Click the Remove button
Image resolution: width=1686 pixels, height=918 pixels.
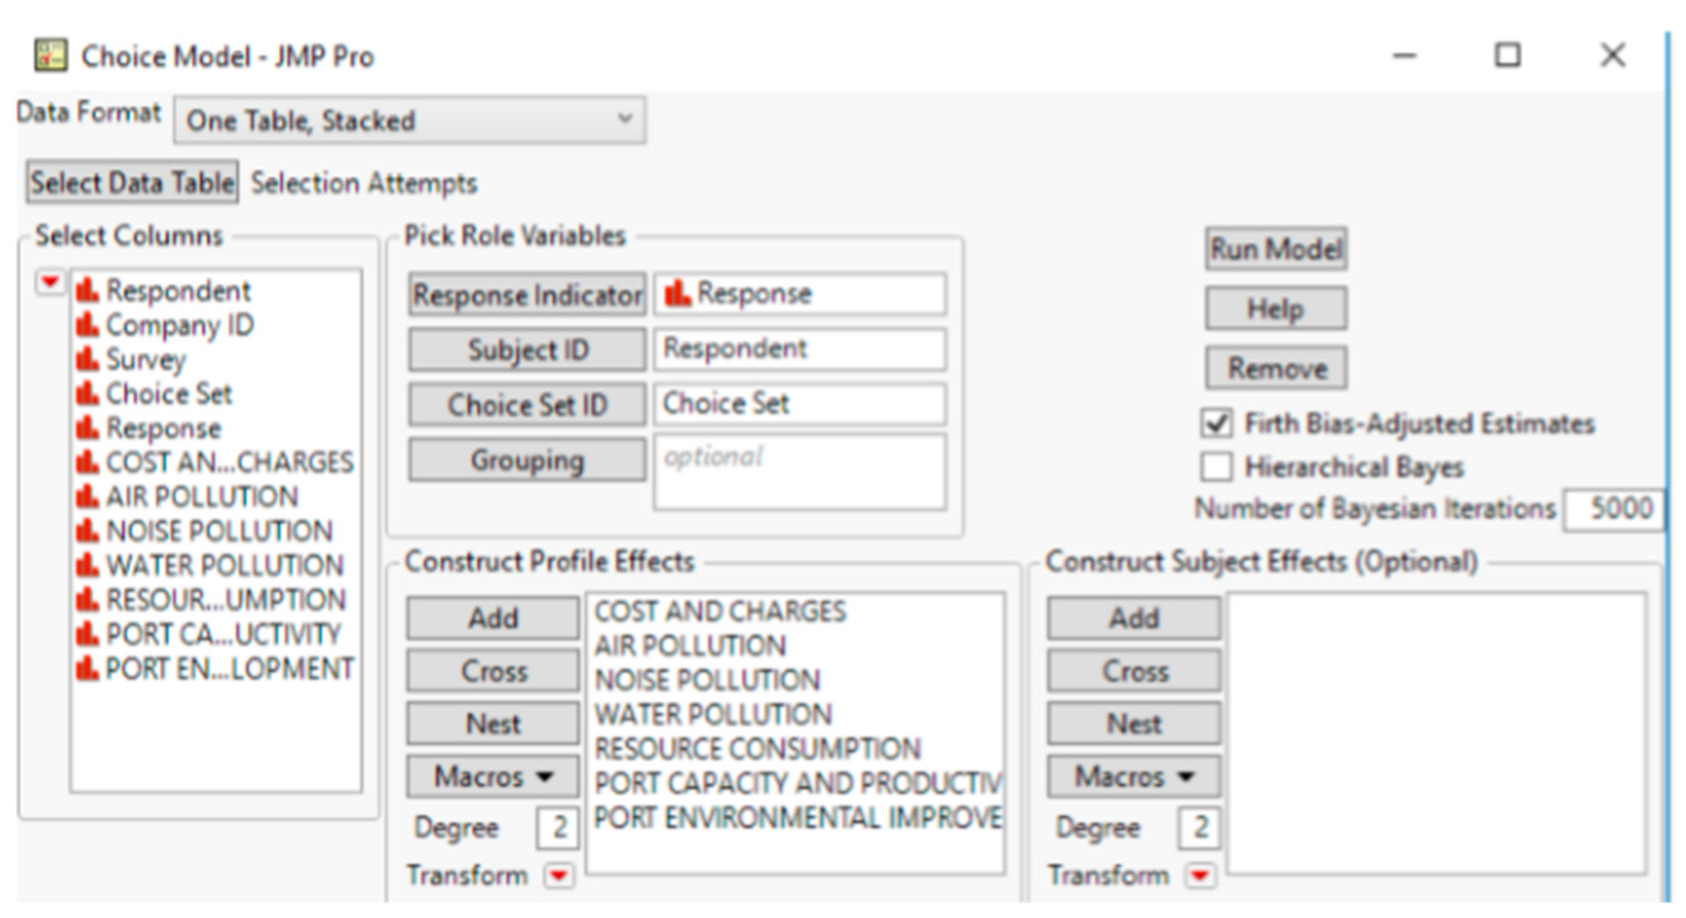click(x=1275, y=368)
